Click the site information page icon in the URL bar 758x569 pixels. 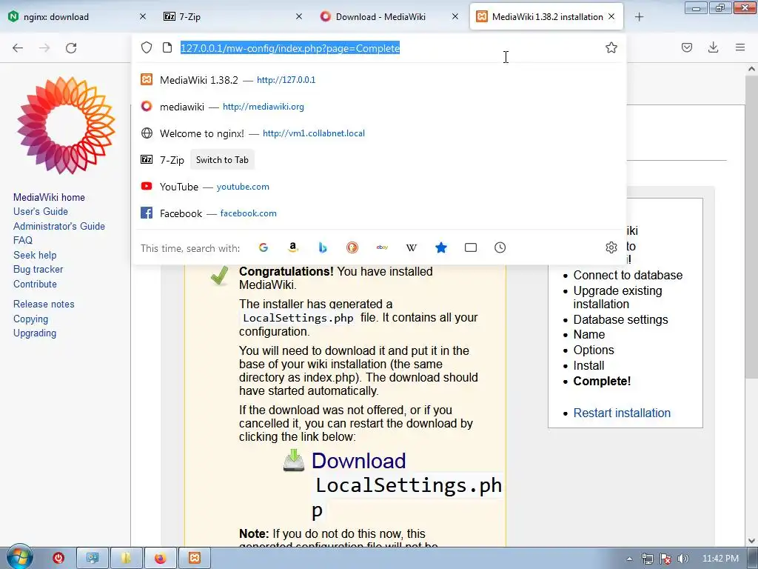167,47
